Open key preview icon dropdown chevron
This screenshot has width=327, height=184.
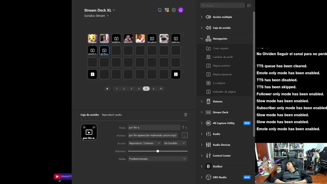coord(94,127)
